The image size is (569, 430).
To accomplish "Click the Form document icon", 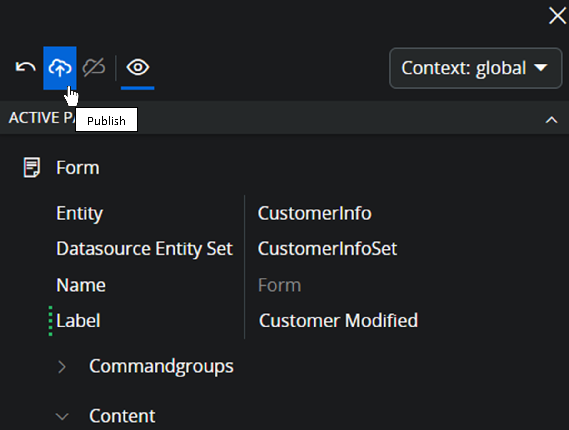I will [32, 167].
